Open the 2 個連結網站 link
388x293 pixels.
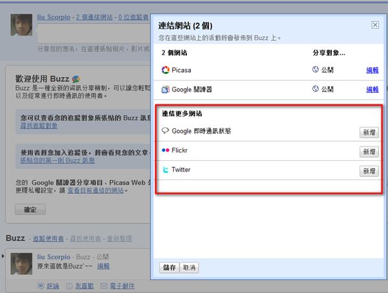[94, 17]
